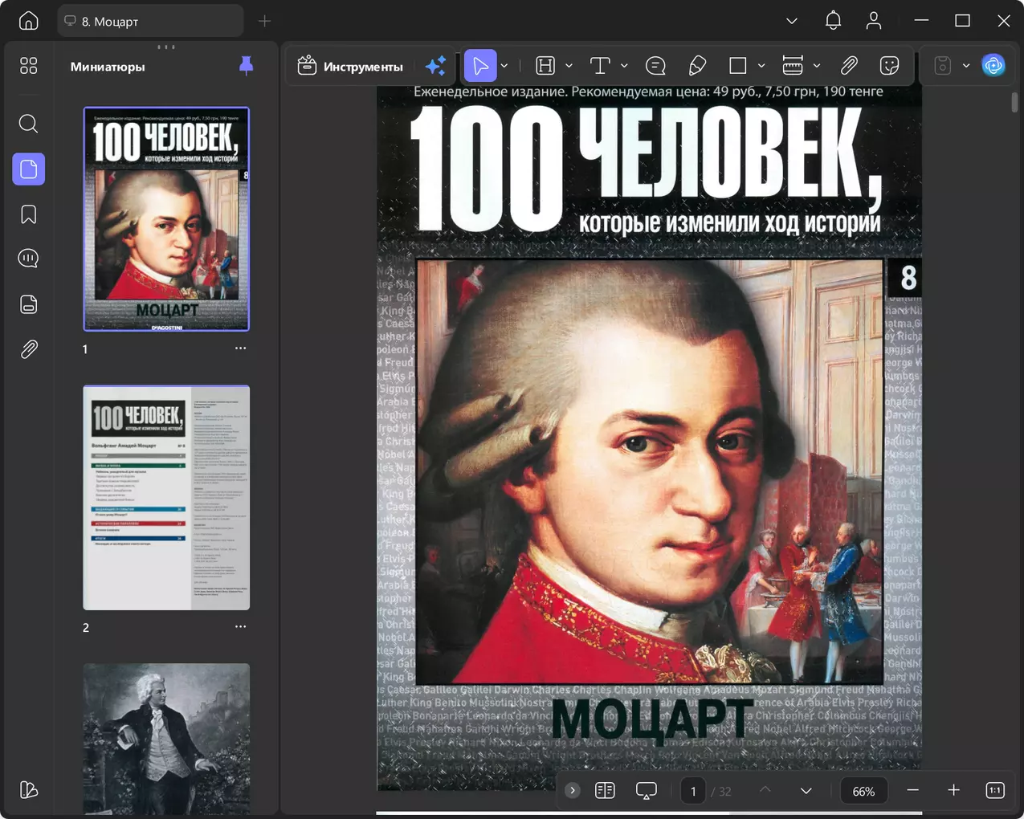Click the bottom-left sidebar app icon

(29, 790)
